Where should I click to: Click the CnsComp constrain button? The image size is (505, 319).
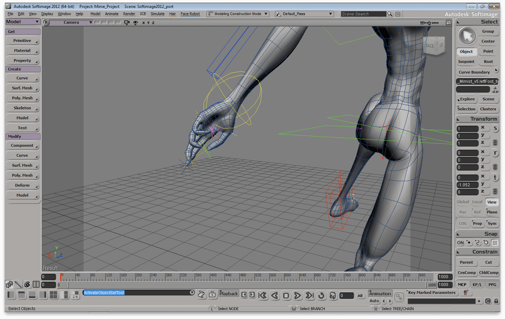[467, 273]
